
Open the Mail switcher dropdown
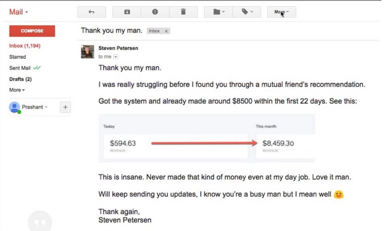tap(18, 12)
